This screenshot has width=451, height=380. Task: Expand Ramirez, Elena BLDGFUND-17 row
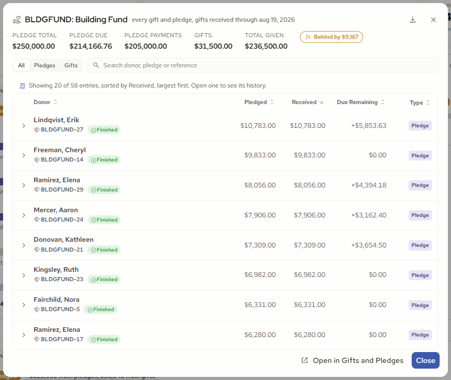24,335
